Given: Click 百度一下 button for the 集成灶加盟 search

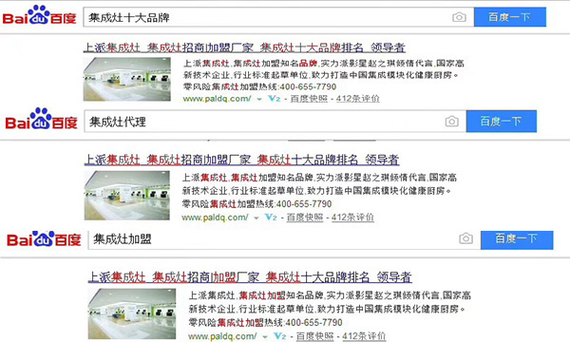Looking at the screenshot, I should (517, 239).
